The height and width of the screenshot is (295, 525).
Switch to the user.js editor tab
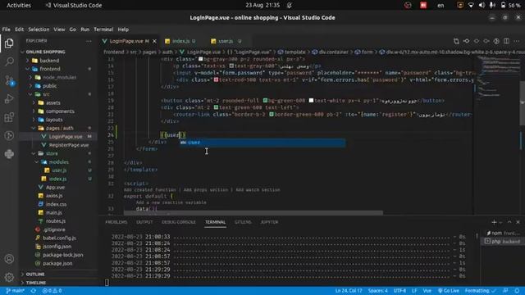click(226, 41)
